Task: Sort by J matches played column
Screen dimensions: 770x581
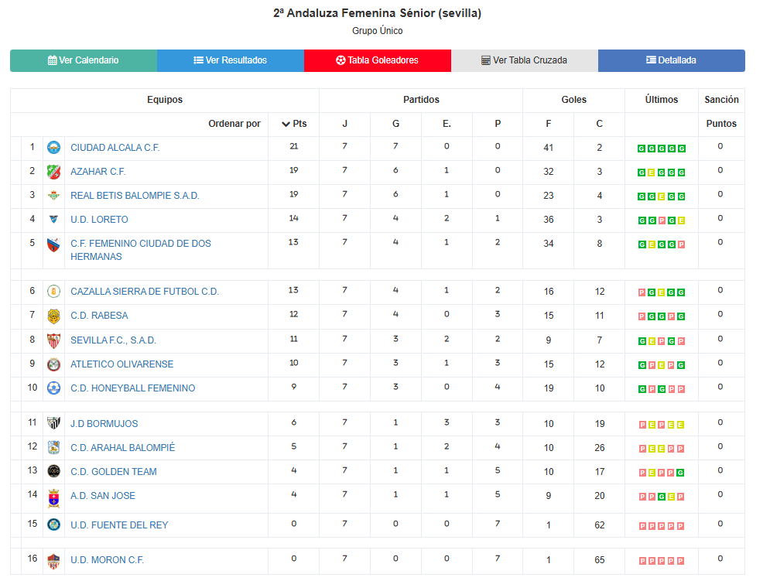Action: (344, 124)
